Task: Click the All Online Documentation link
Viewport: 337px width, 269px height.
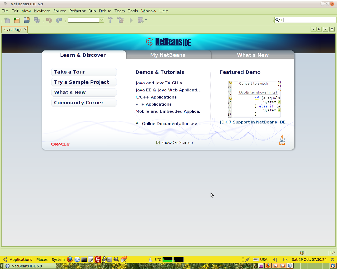Action: click(166, 124)
